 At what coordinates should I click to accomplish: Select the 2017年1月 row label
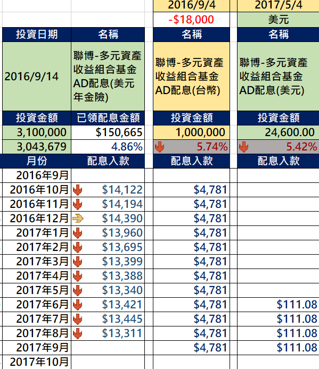(x=37, y=233)
